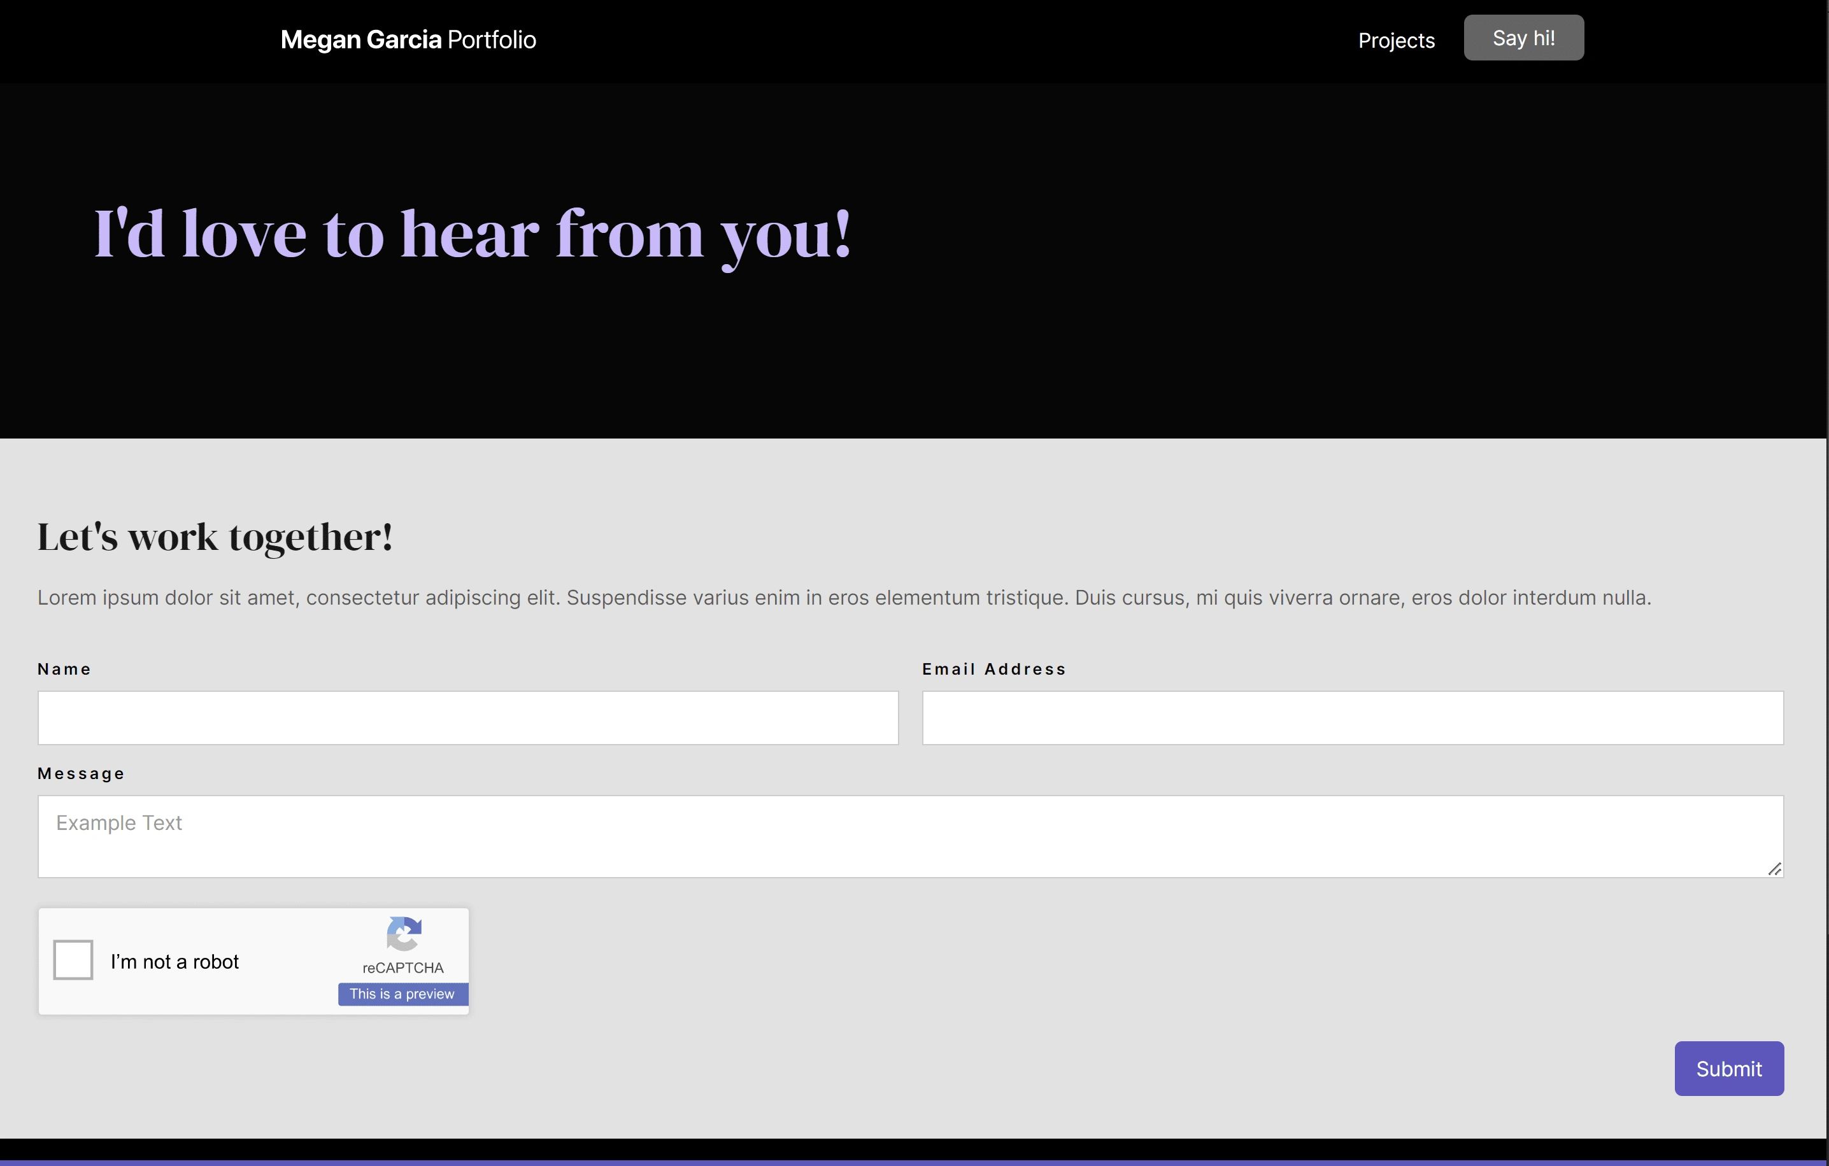Click the reCAPTCHA logo icon
The width and height of the screenshot is (1829, 1166).
[x=403, y=934]
